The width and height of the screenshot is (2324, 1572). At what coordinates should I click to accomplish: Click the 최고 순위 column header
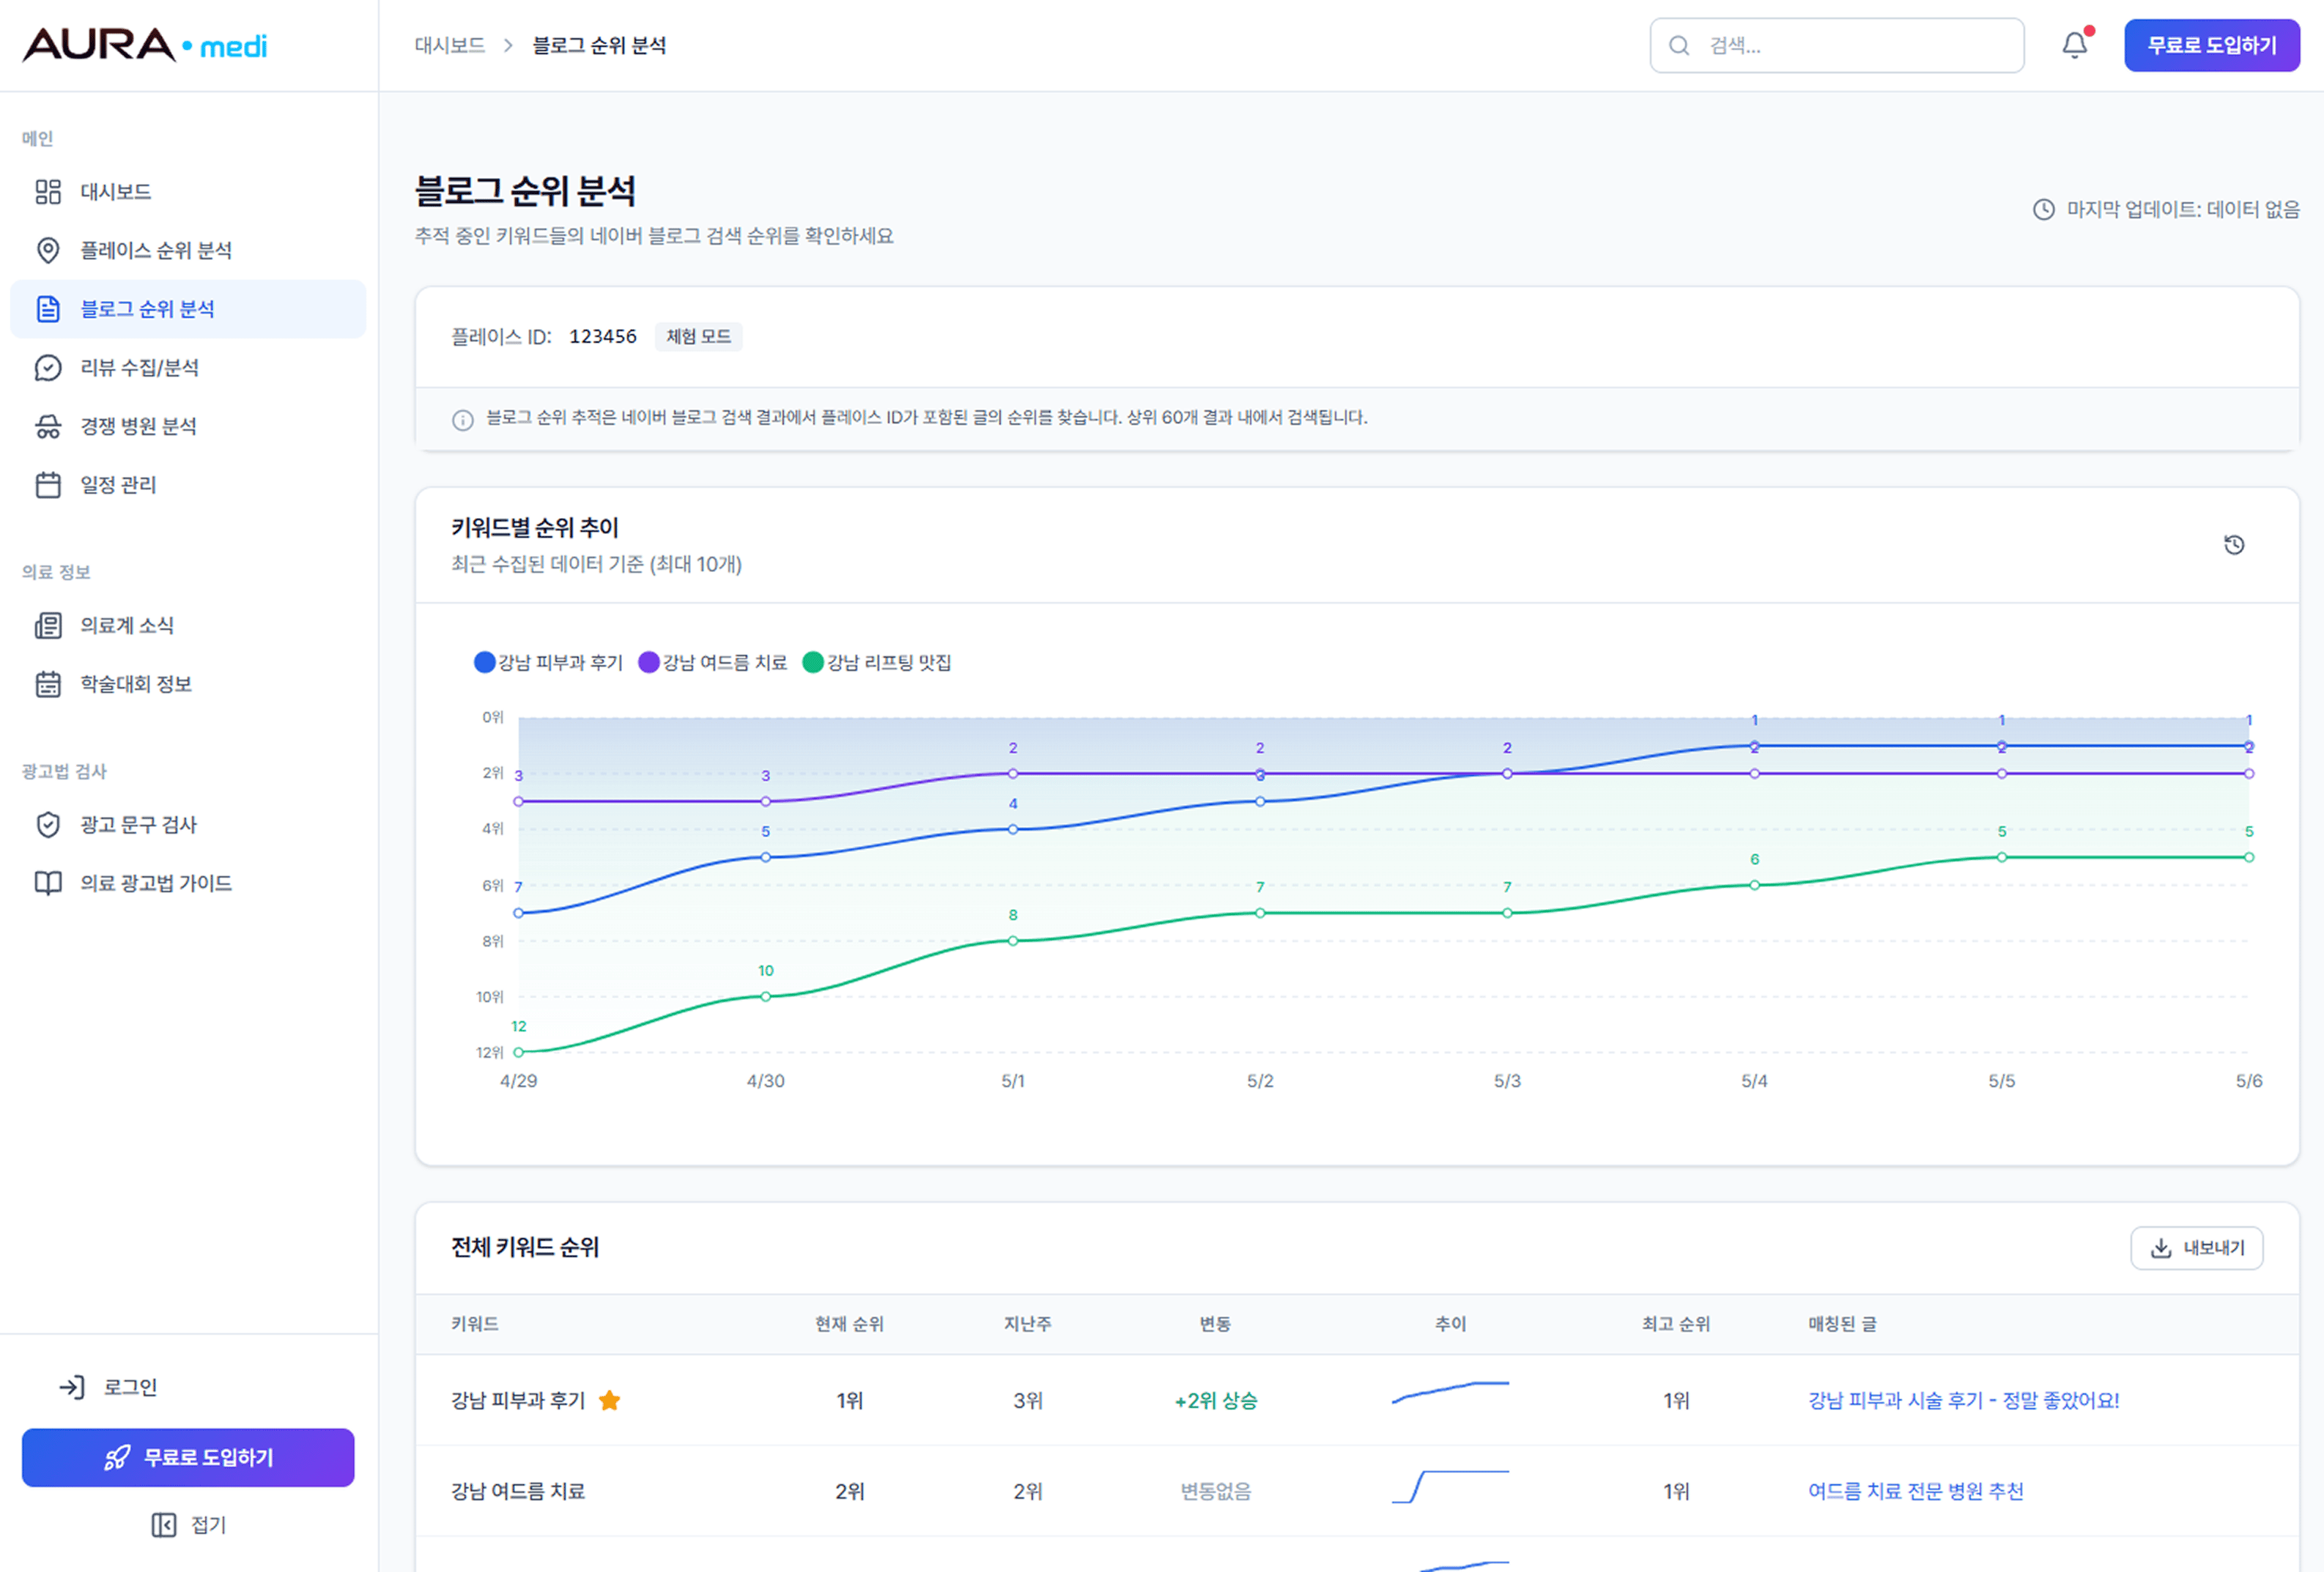click(1676, 1324)
